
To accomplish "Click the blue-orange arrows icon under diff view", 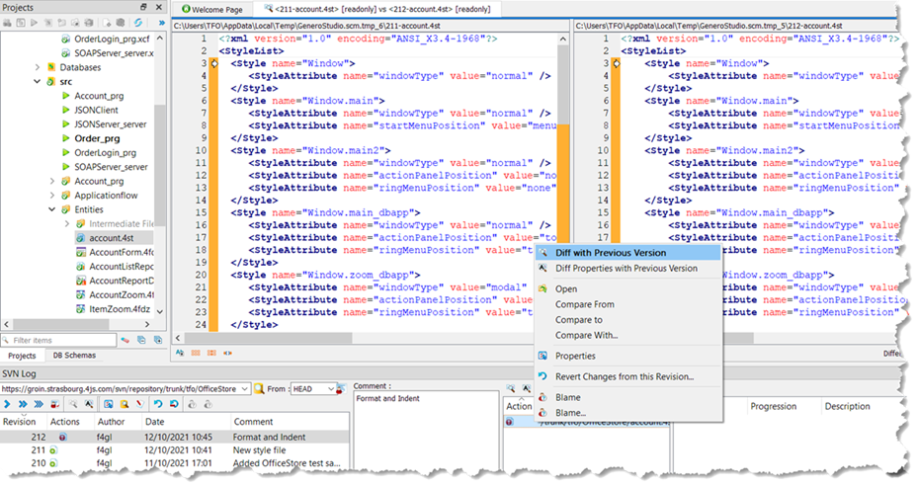I will (x=227, y=353).
